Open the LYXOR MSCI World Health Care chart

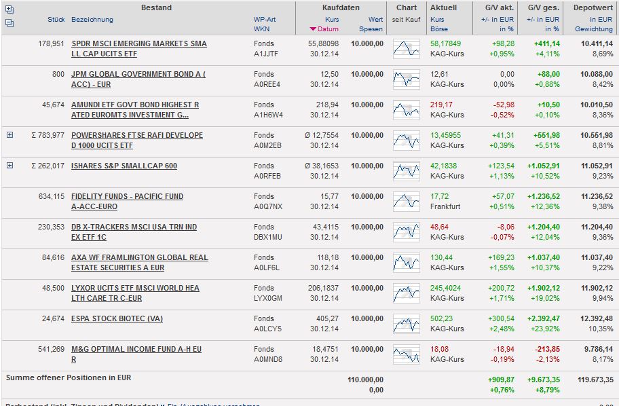pos(406,293)
